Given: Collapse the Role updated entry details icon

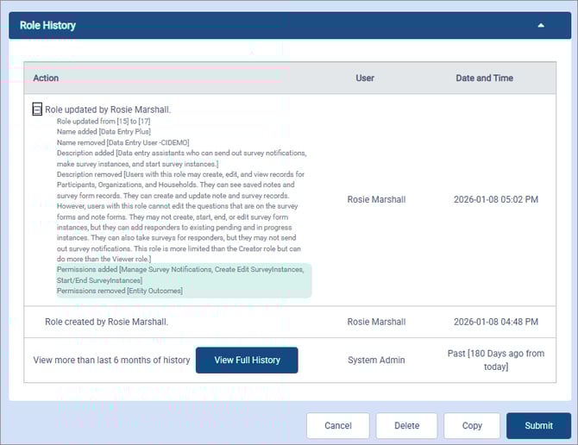Looking at the screenshot, I should [37, 110].
